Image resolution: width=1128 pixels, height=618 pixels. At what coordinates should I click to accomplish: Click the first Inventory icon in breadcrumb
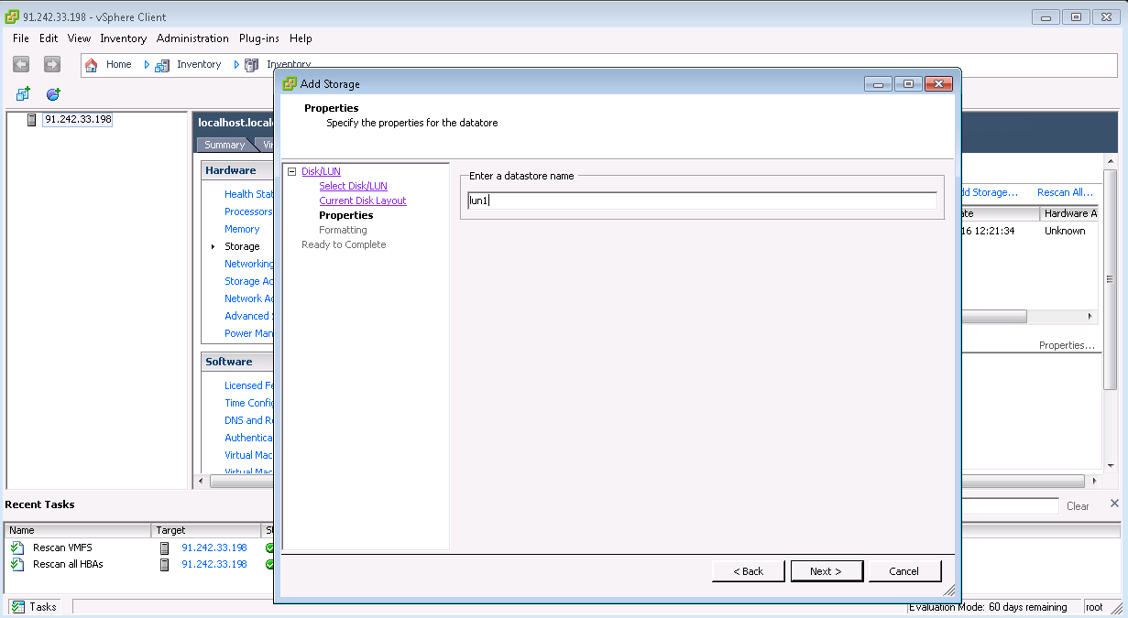point(162,65)
